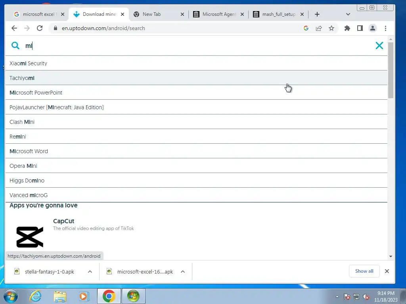Expand microsoft-excel download options arrow
This screenshot has height=304, width=406.
[x=183, y=272]
